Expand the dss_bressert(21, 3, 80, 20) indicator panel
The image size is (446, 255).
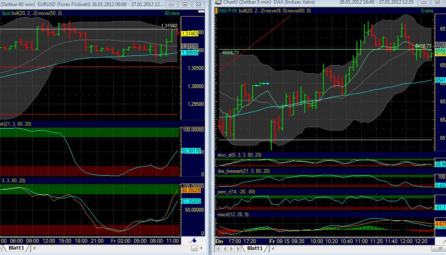pyautogui.click(x=242, y=170)
